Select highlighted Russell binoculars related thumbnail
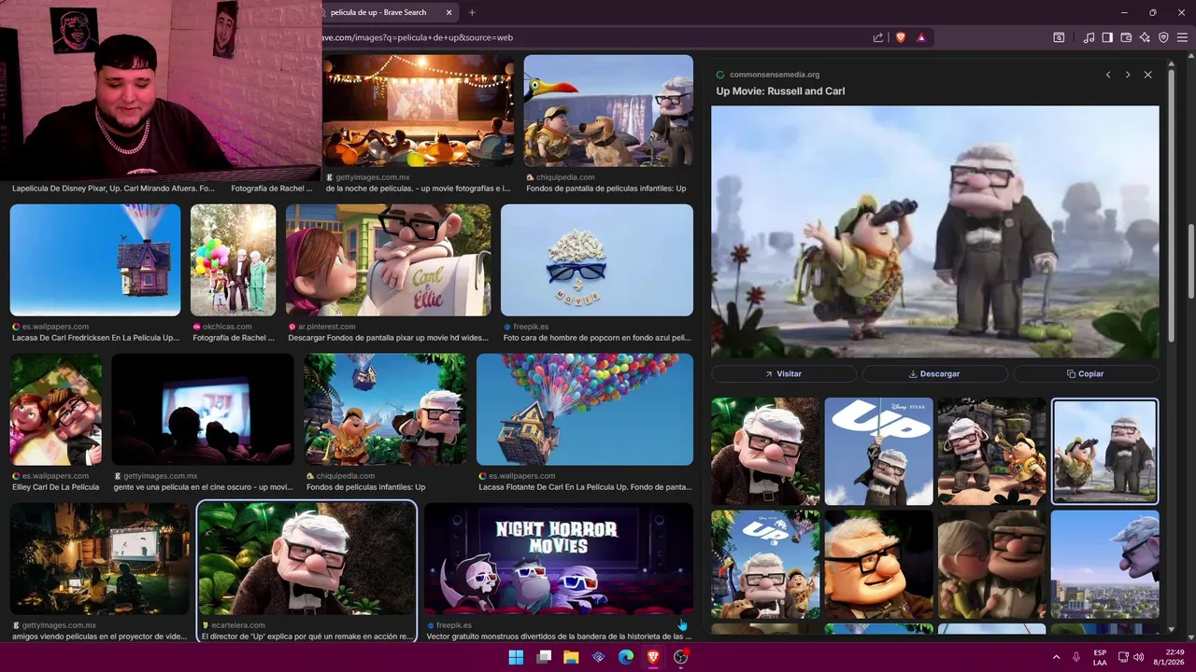Viewport: 1196px width, 672px height. tap(1104, 452)
